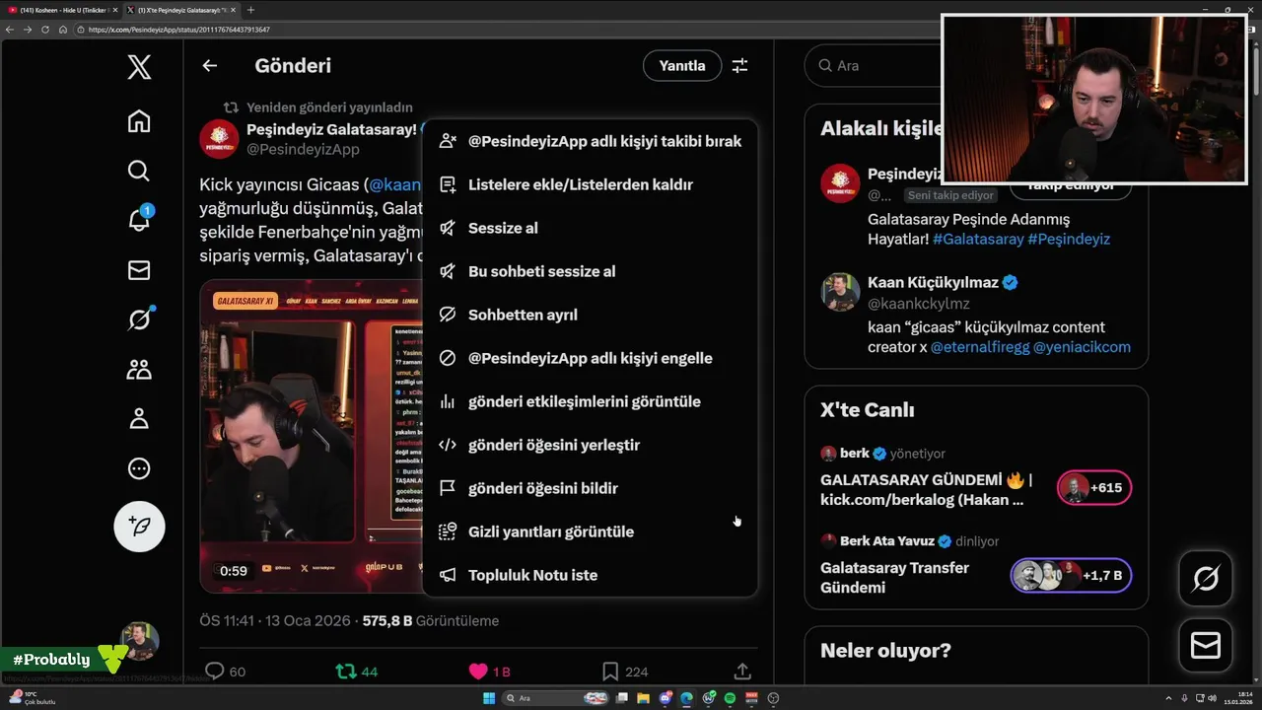Reload the page with browser refresh icon
Viewport: 1262px width, 710px height.
44,30
